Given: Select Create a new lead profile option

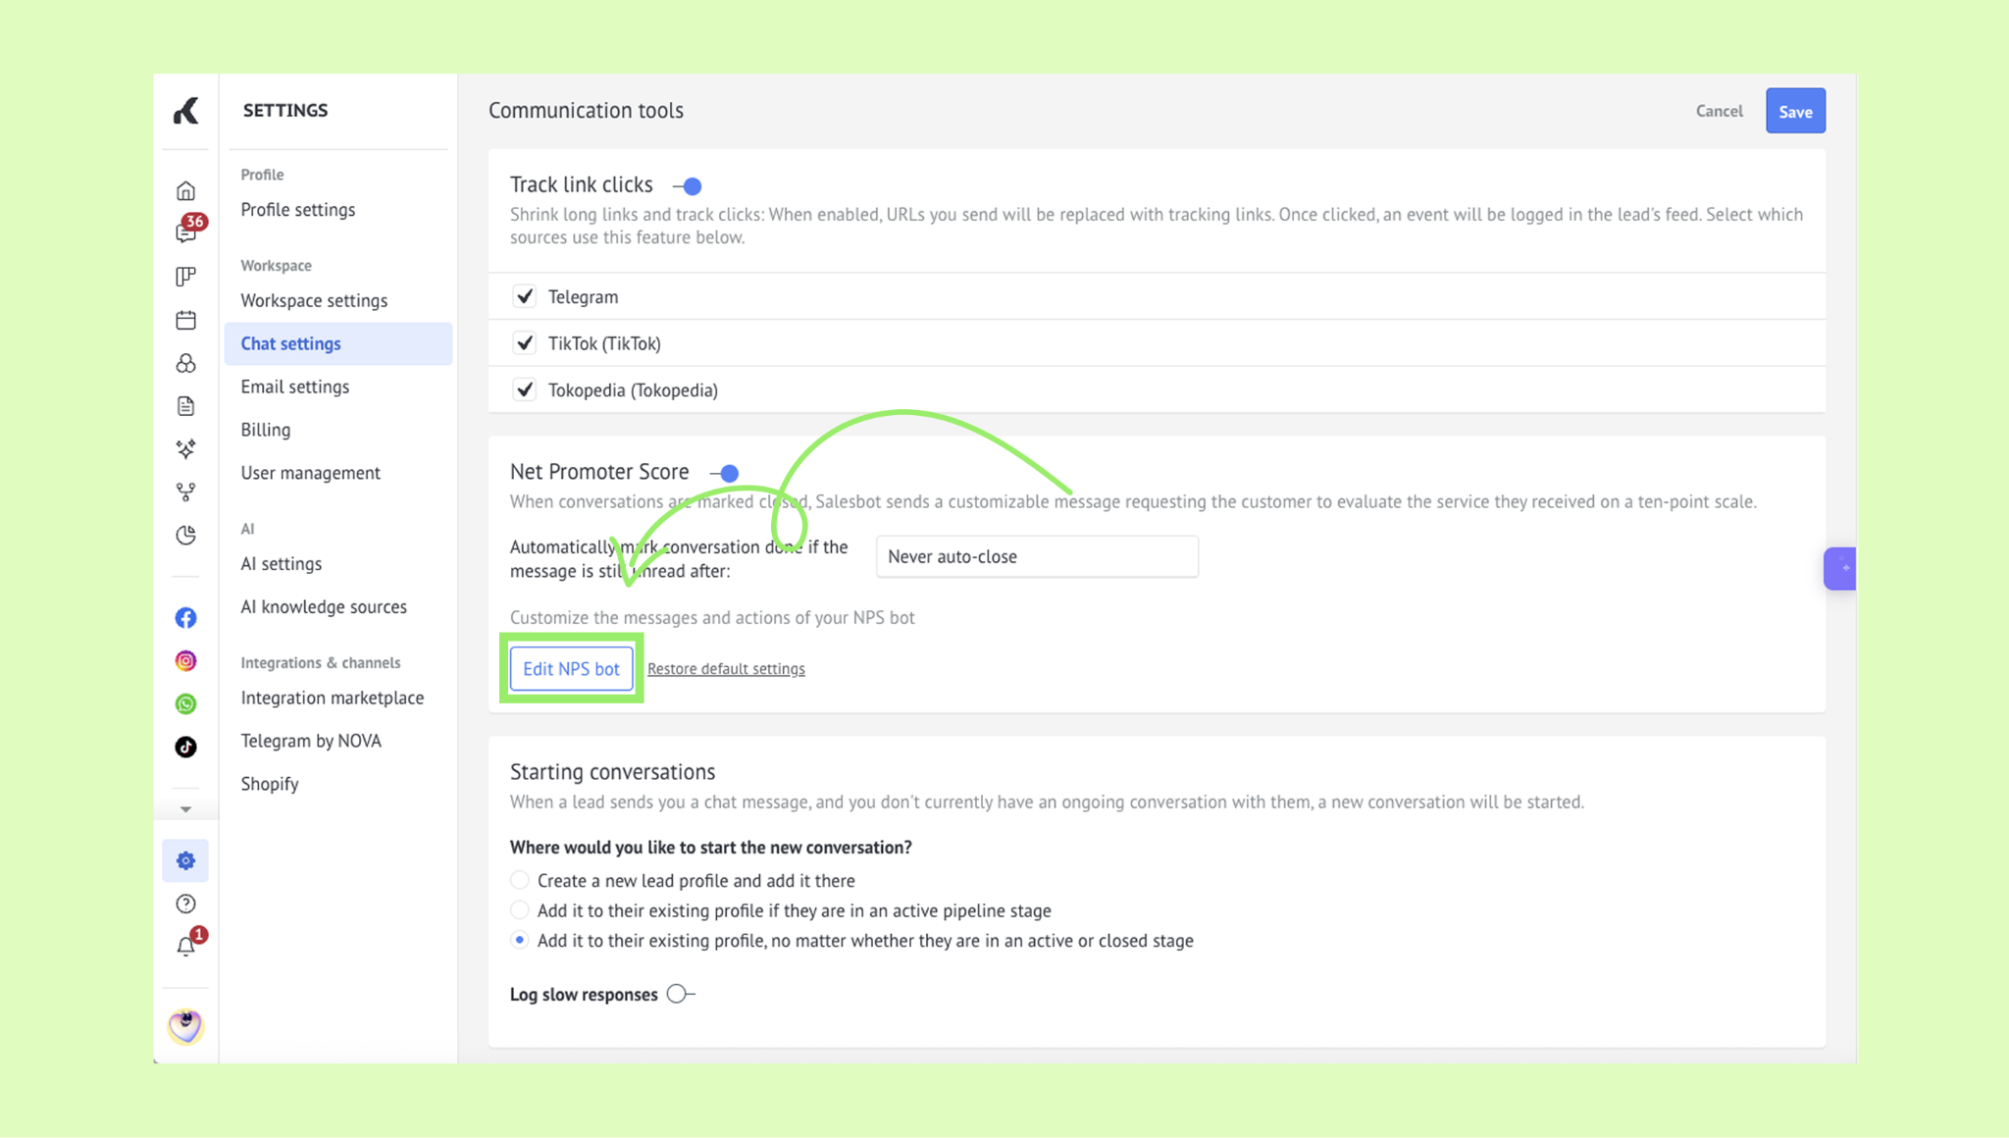Looking at the screenshot, I should pos(520,880).
